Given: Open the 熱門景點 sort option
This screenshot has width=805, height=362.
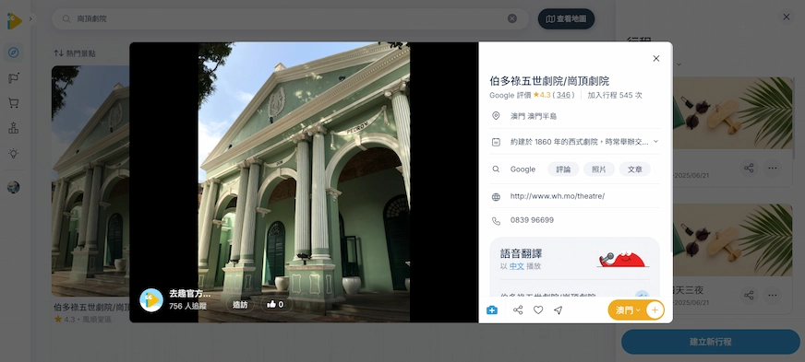Looking at the screenshot, I should point(75,53).
